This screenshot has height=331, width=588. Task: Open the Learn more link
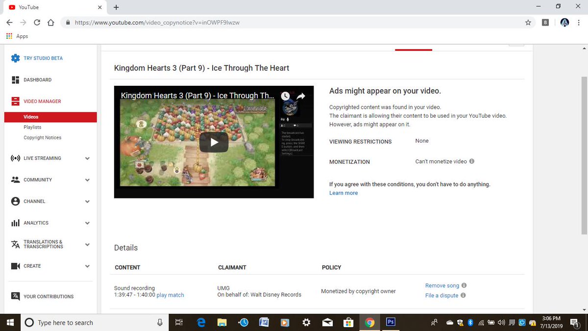pos(343,193)
